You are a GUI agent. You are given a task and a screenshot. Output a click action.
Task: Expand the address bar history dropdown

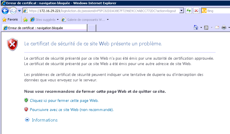coord(182,11)
